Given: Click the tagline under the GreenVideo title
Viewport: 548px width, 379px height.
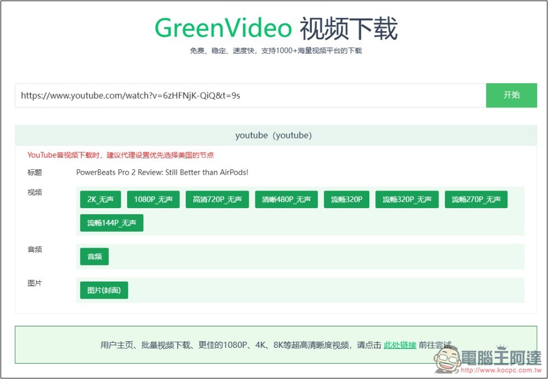Looking at the screenshot, I should (x=276, y=51).
